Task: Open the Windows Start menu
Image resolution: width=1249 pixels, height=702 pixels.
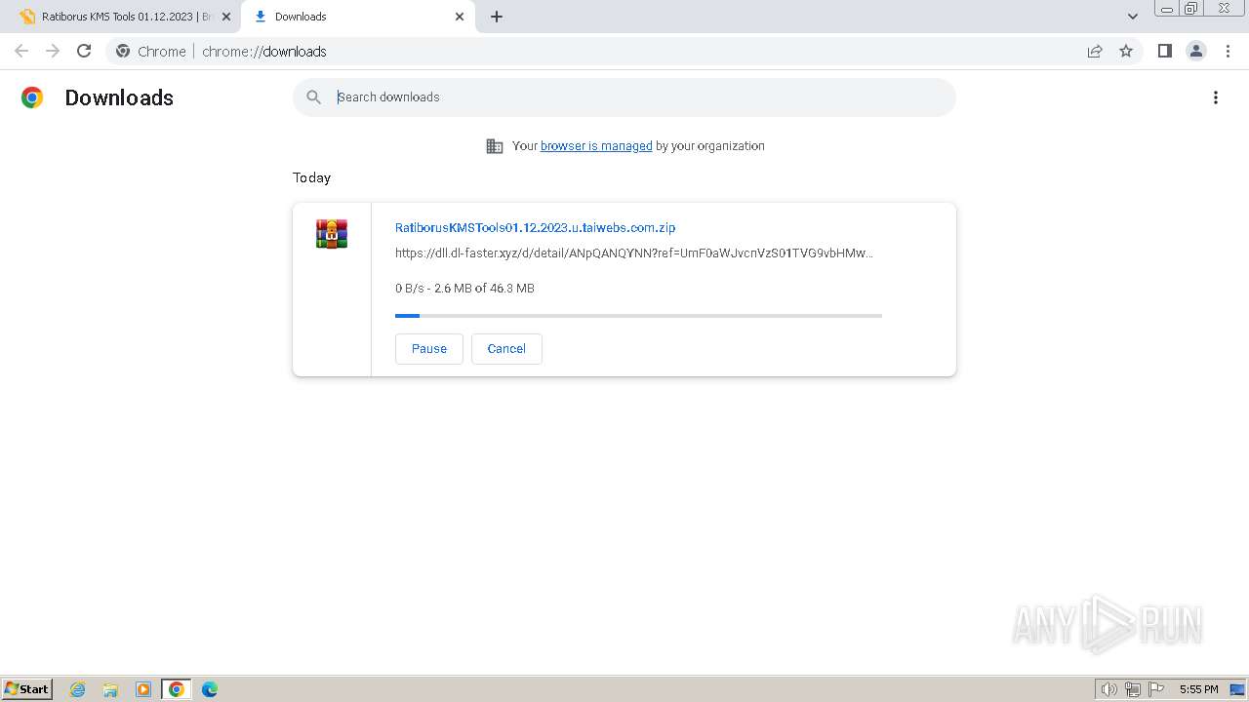Action: [x=27, y=688]
